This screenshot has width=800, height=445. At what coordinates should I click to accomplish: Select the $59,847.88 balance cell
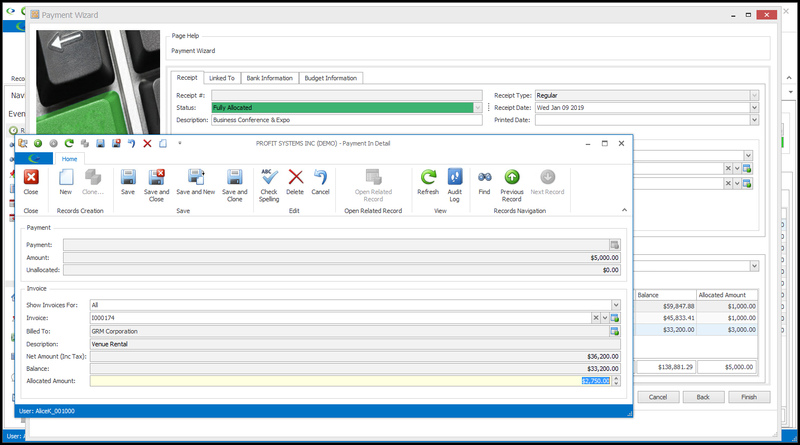pyautogui.click(x=666, y=306)
